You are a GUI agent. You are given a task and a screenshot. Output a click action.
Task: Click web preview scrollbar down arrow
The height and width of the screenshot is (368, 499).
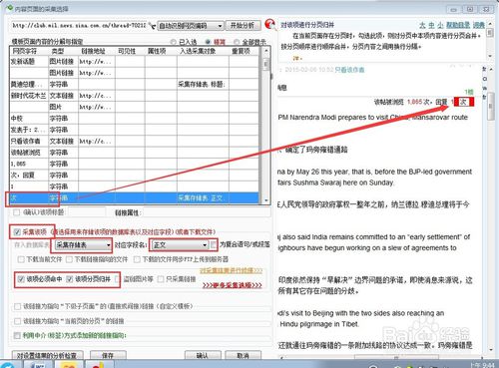tap(491, 350)
